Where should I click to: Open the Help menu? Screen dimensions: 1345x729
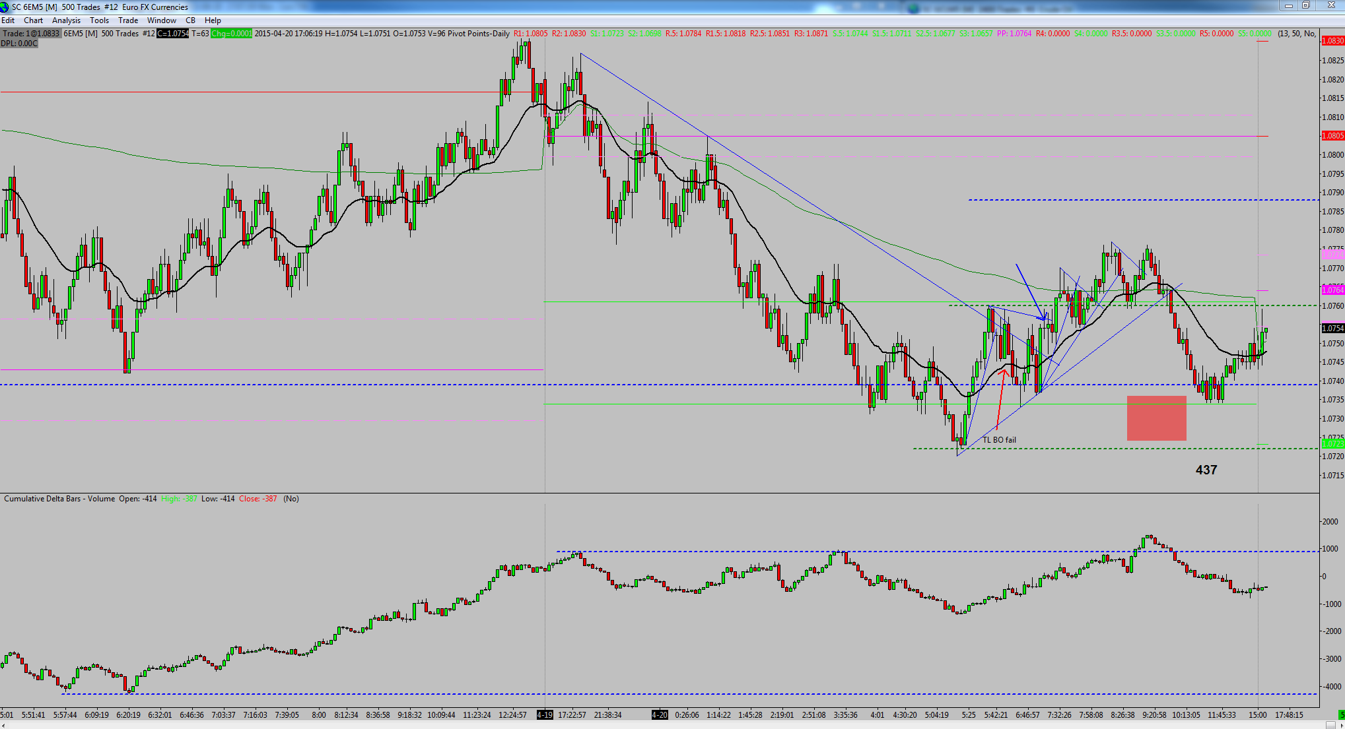(213, 20)
